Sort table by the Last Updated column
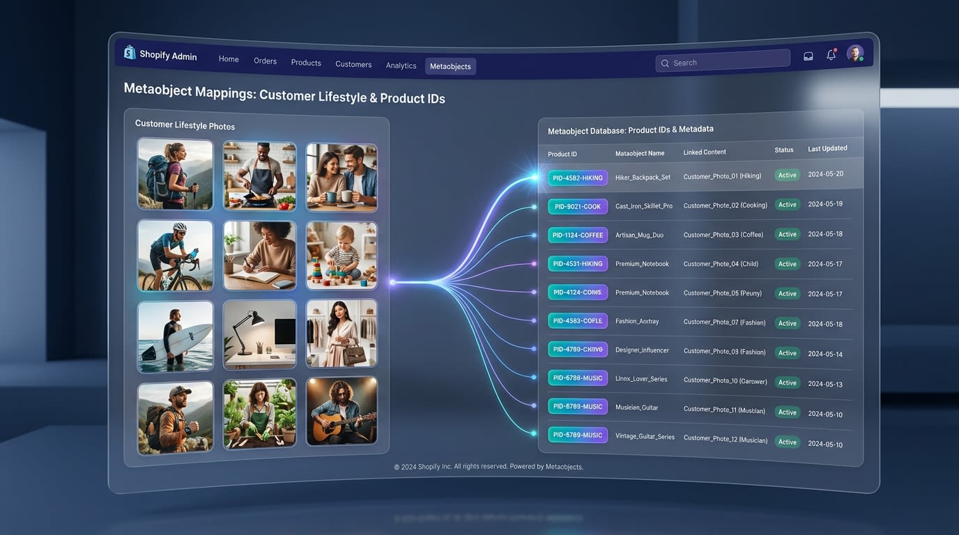This screenshot has width=959, height=535. pyautogui.click(x=827, y=148)
